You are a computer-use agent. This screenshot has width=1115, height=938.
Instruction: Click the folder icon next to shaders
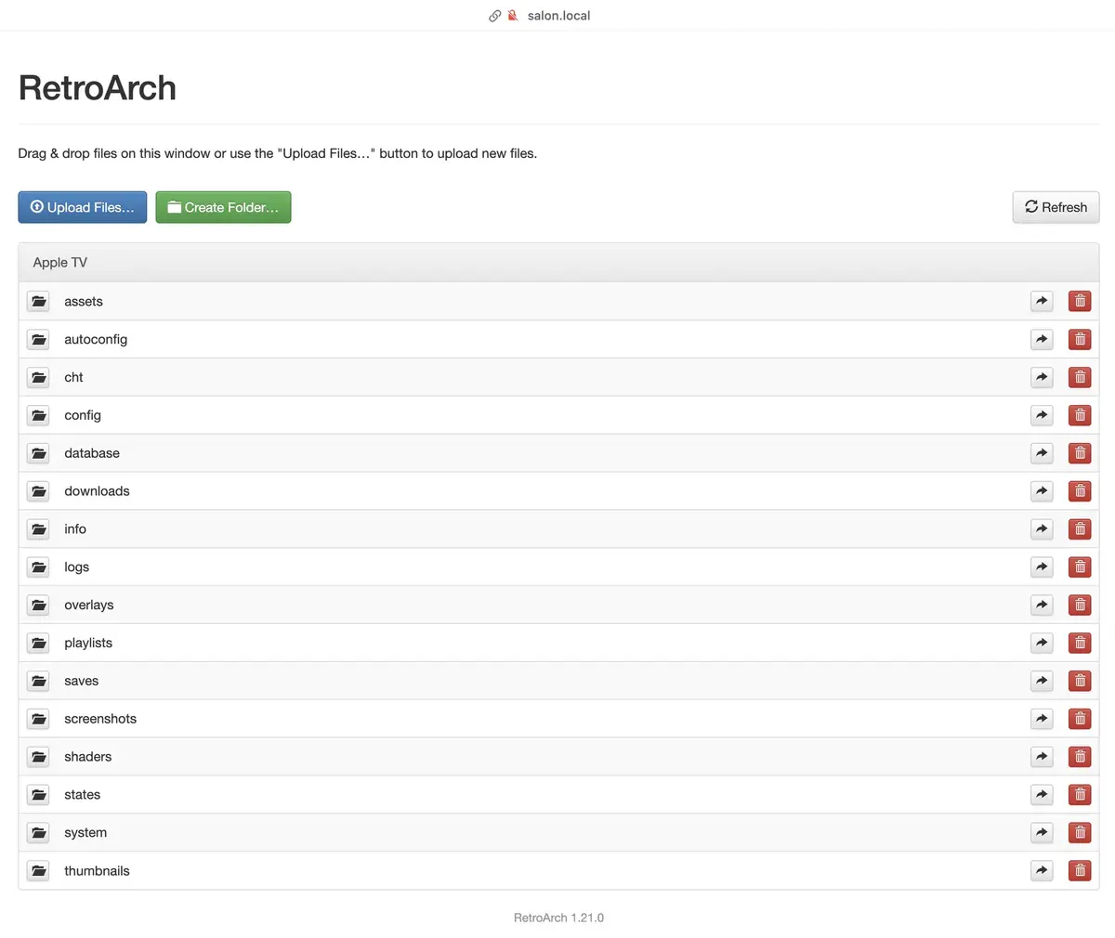pyautogui.click(x=38, y=756)
